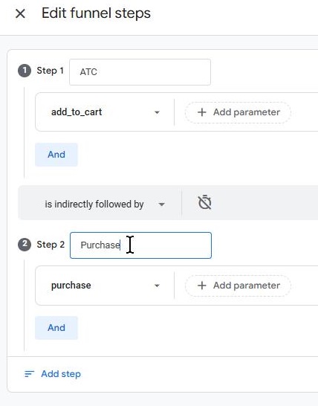Screen dimensions: 318x406
Task: Click the Step 2 name field containing Purchase
Action: click(x=140, y=245)
